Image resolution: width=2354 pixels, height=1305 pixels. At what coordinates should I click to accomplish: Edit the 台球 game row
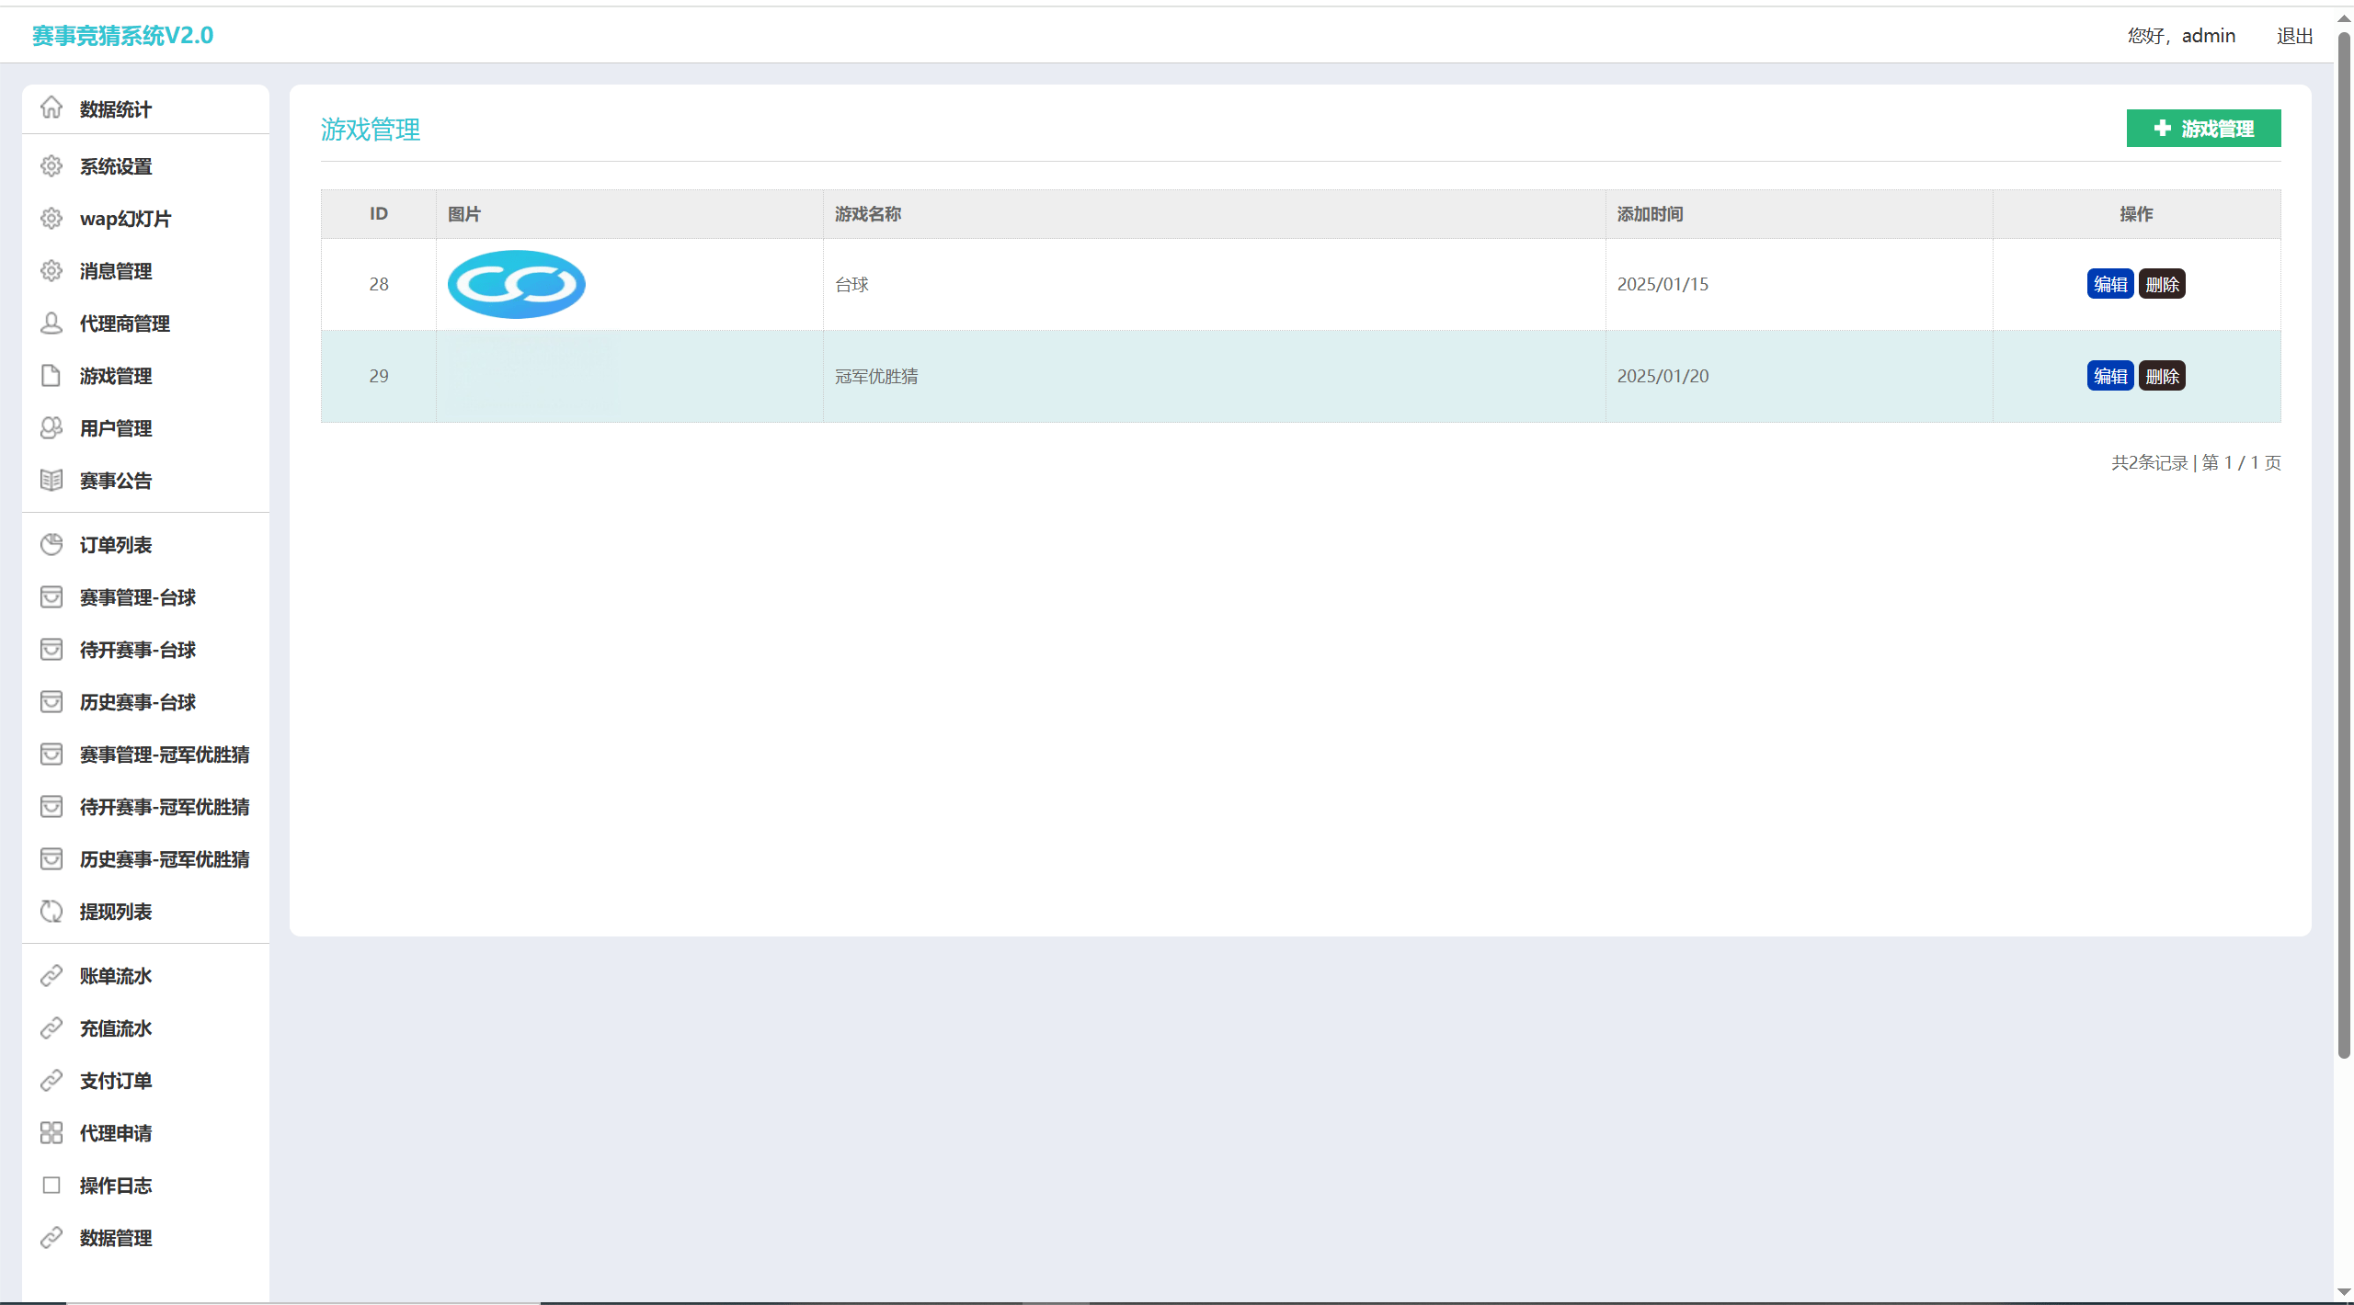point(2109,284)
